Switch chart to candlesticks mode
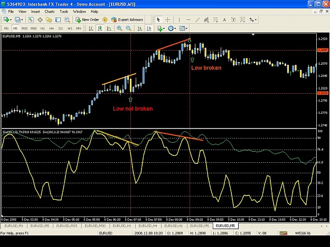The width and height of the screenshot is (330, 247). coord(100,28)
